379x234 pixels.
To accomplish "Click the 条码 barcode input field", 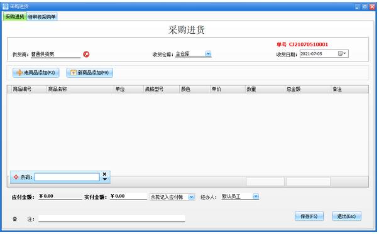I will [67, 178].
